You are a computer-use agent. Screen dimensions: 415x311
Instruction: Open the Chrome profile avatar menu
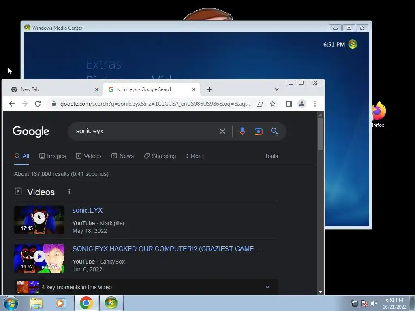pyautogui.click(x=302, y=104)
